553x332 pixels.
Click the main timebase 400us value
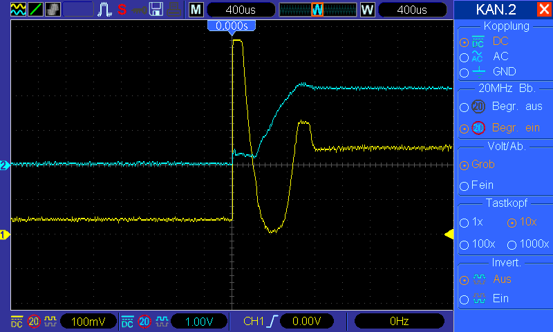click(241, 10)
